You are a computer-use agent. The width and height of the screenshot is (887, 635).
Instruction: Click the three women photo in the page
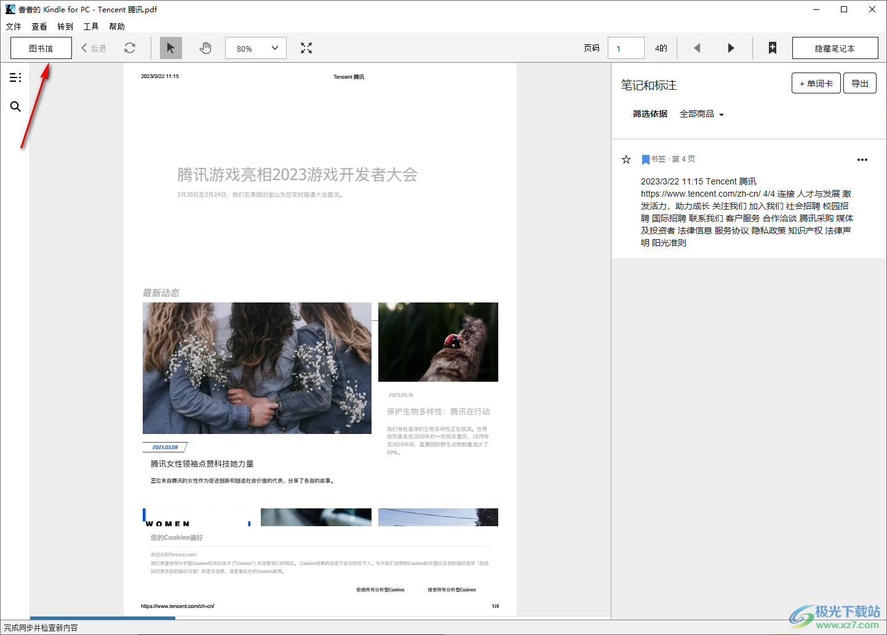point(257,368)
